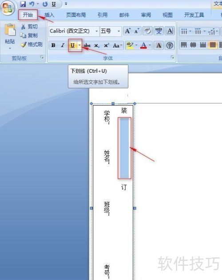Apply character border A icon

[170, 31]
